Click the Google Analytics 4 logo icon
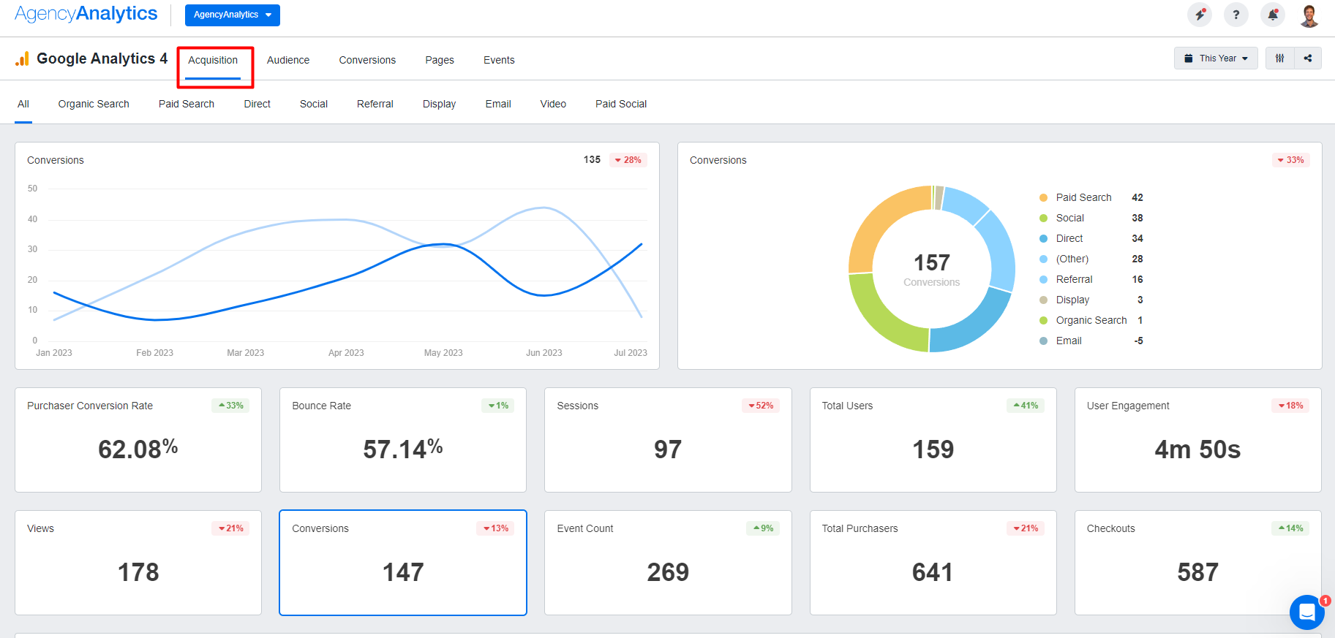This screenshot has width=1335, height=638. tap(23, 59)
